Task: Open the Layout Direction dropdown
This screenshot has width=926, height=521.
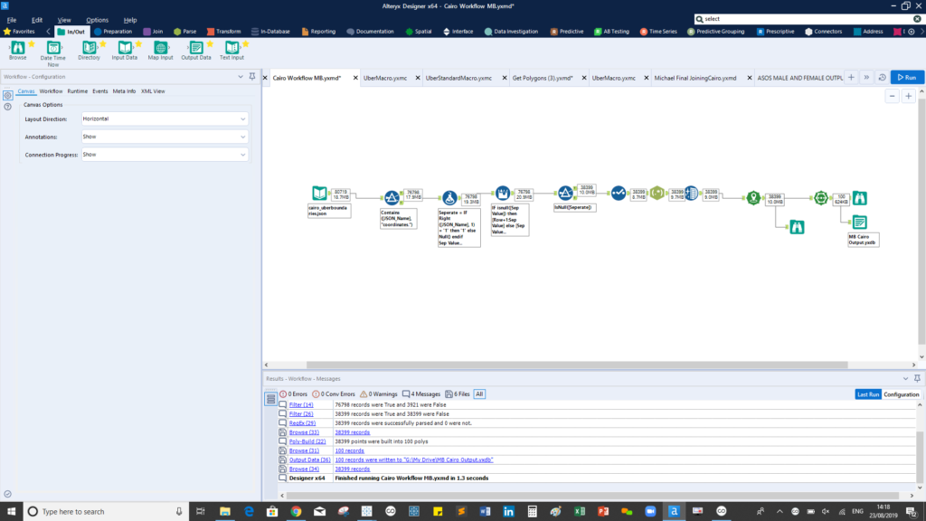Action: pos(164,118)
